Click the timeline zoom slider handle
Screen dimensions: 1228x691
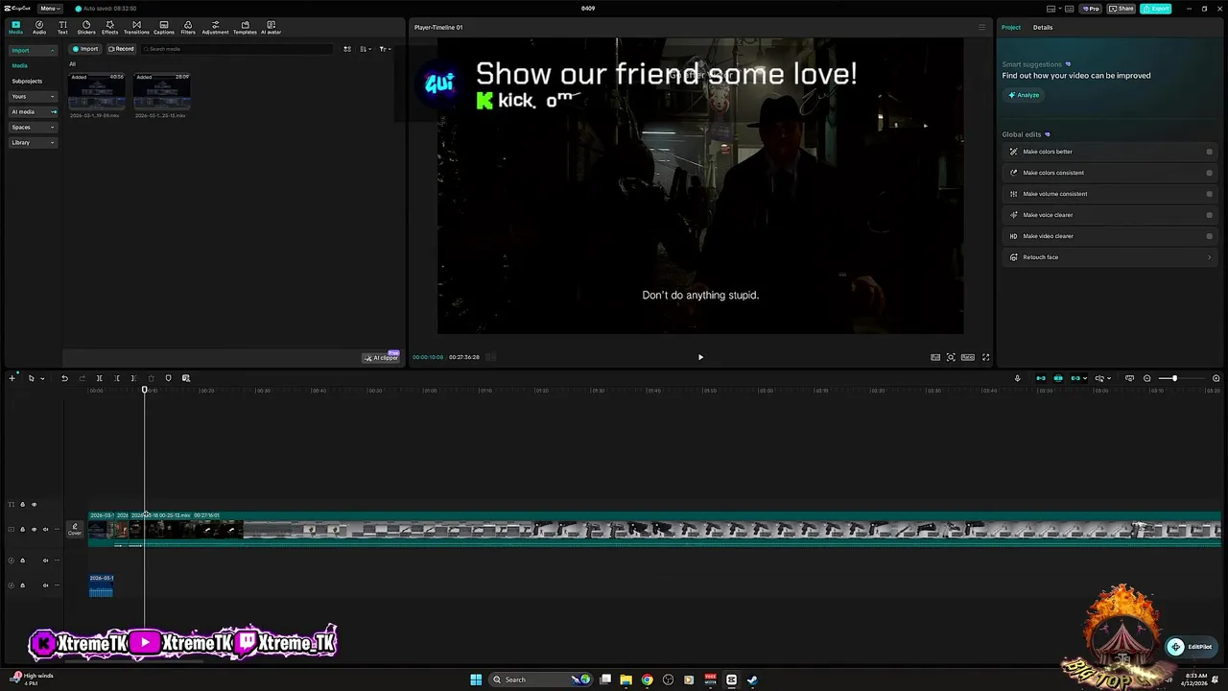coord(1174,378)
